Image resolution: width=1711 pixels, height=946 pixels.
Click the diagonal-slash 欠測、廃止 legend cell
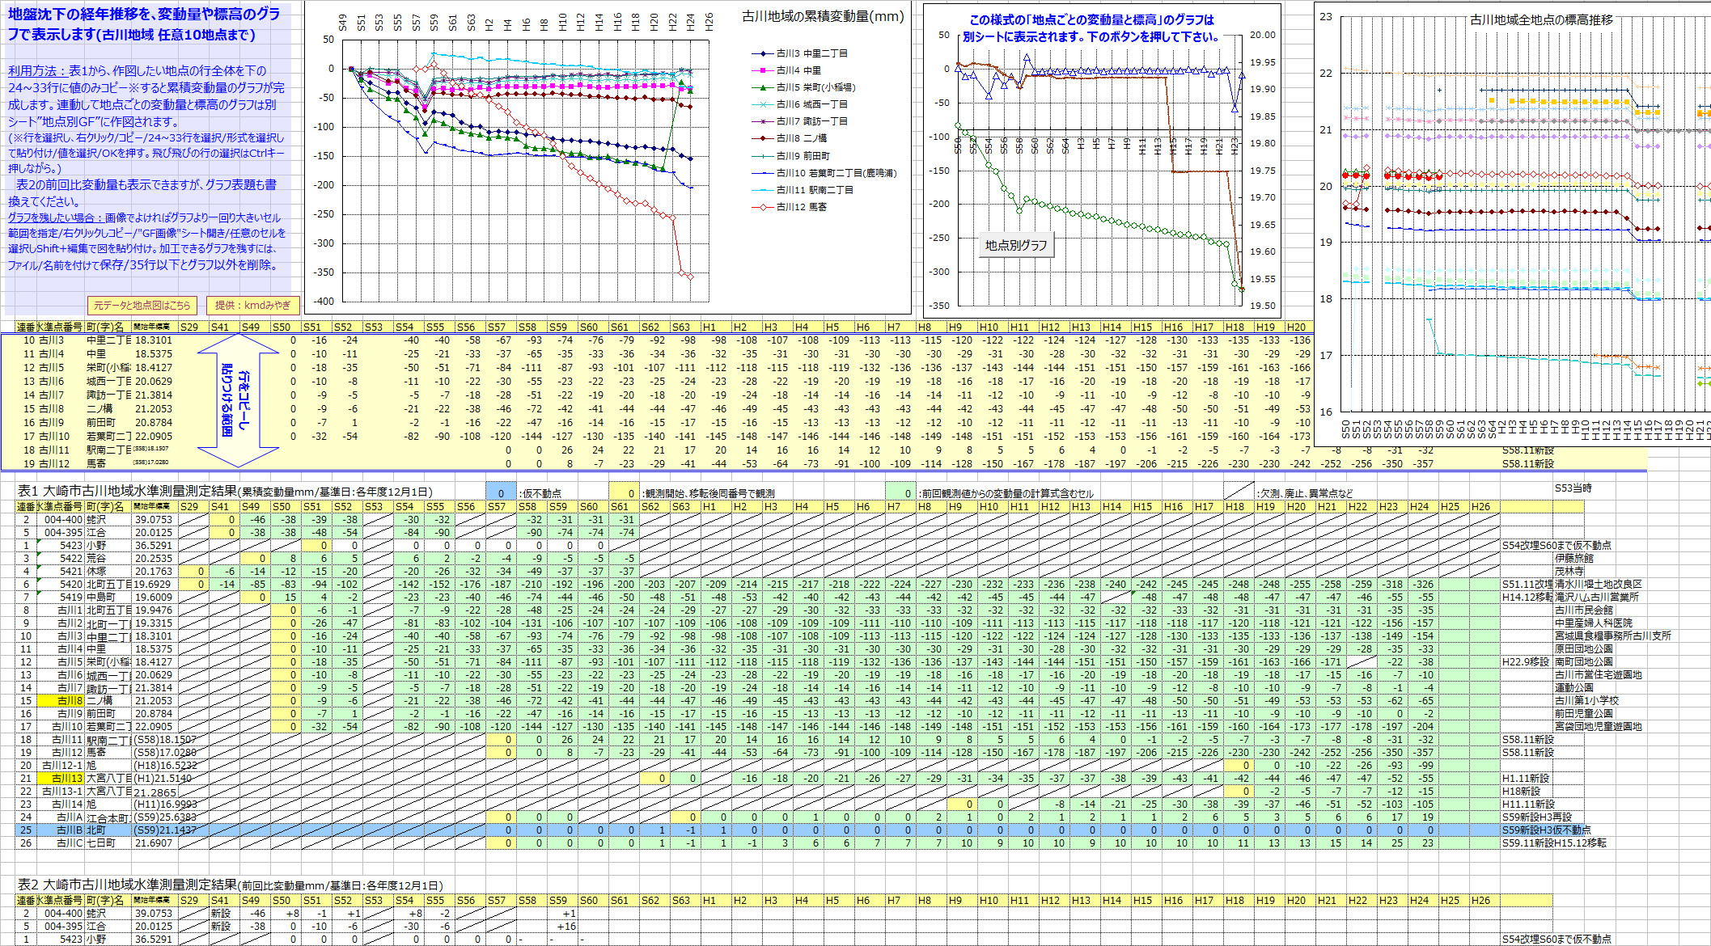(x=1239, y=492)
